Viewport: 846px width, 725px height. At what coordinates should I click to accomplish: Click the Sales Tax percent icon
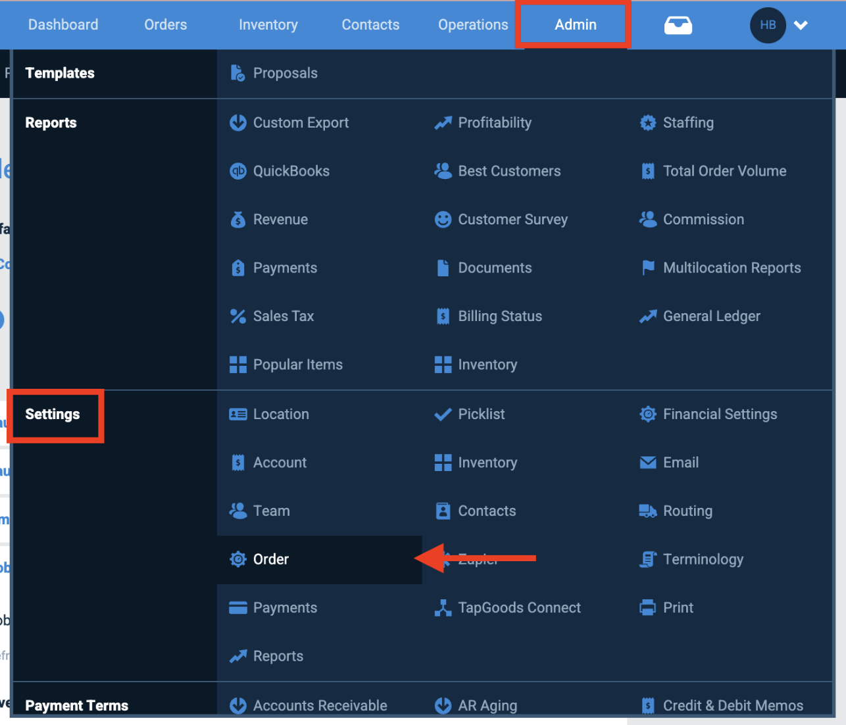pos(237,316)
